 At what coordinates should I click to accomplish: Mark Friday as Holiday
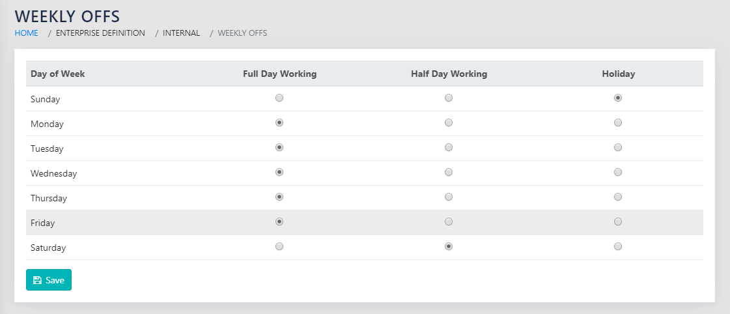point(618,221)
